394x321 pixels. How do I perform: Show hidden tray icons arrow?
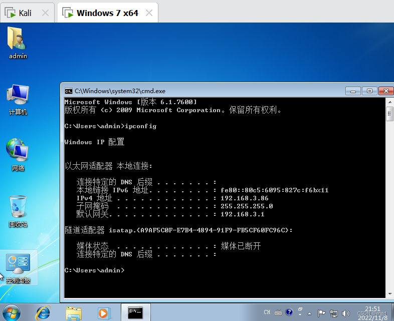point(310,313)
